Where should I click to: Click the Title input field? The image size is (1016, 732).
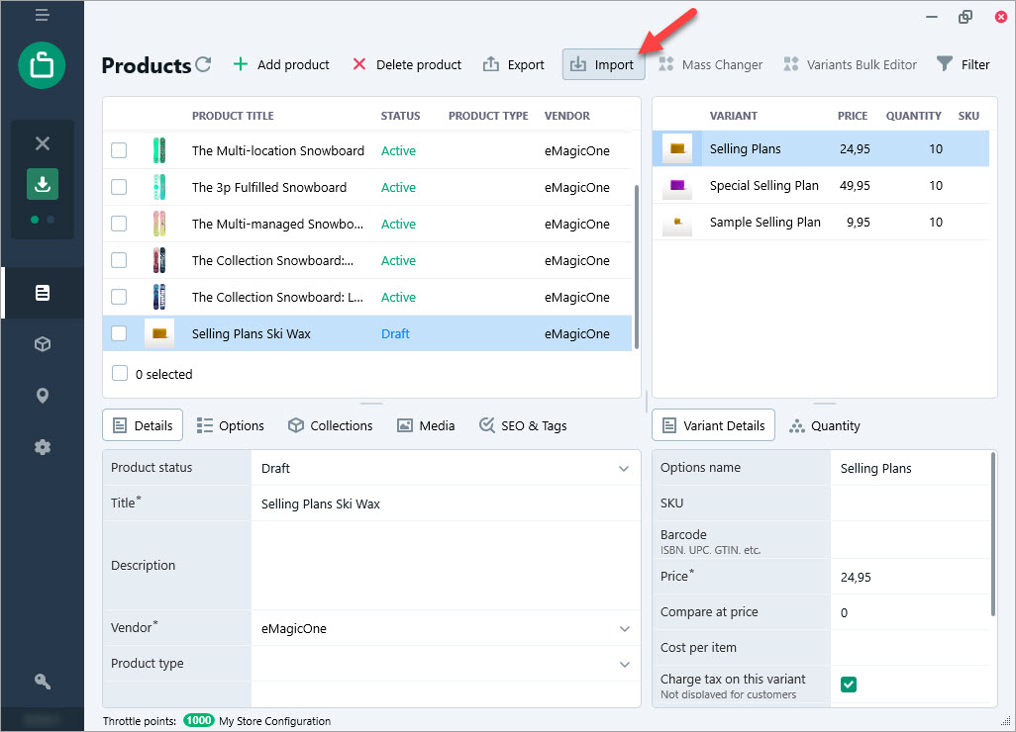point(446,503)
